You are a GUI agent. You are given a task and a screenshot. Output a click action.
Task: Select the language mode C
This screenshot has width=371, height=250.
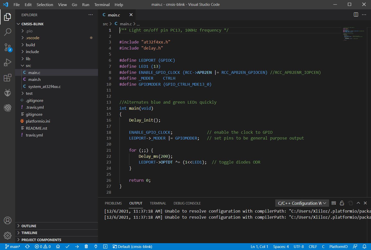[323, 246]
